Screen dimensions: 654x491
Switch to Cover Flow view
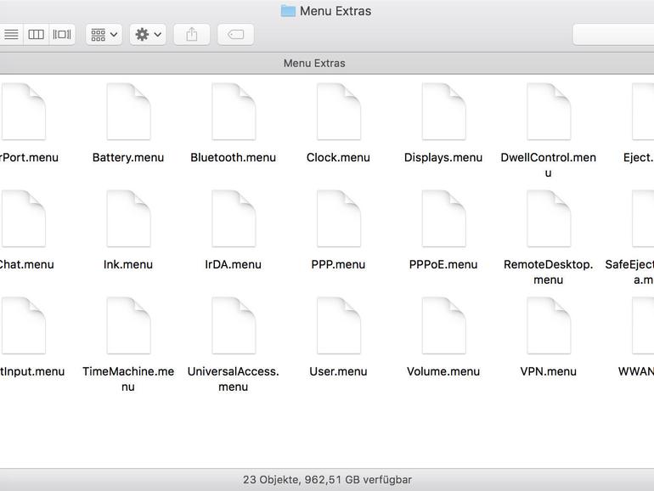tap(62, 34)
